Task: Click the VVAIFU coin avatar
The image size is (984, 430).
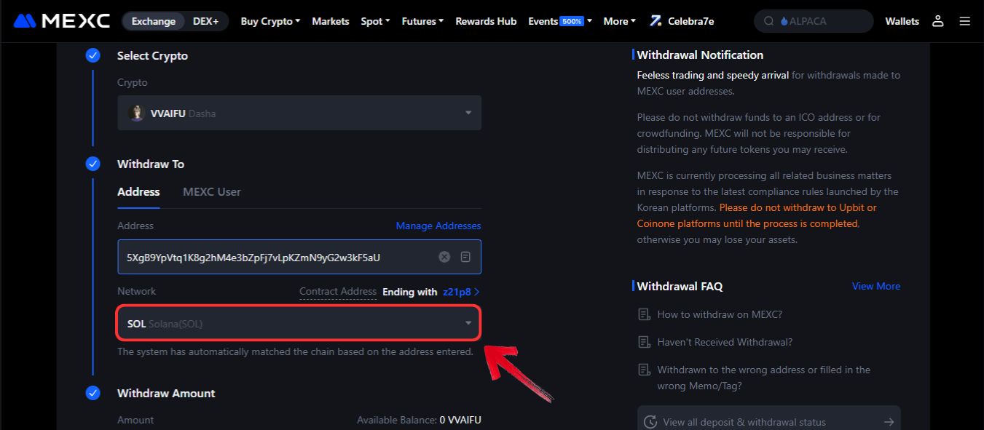Action: click(136, 113)
